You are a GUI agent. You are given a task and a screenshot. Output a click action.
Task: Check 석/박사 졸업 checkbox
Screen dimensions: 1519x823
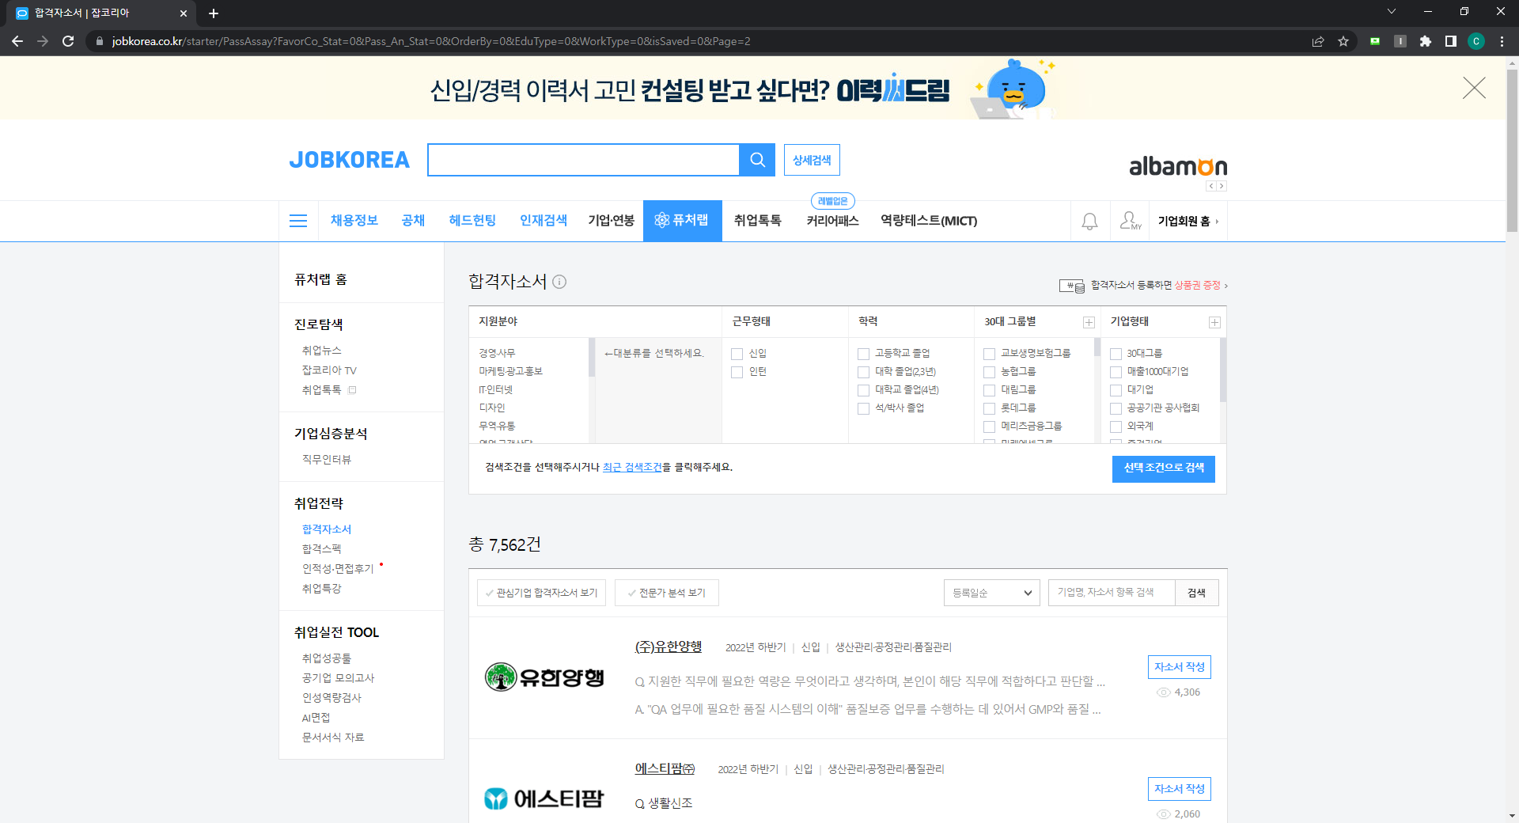(863, 408)
